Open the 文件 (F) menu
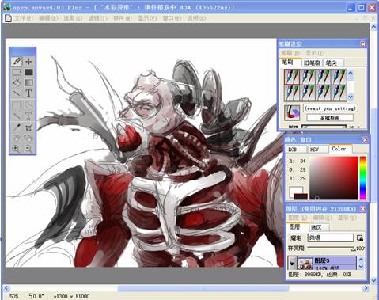 coord(23,18)
